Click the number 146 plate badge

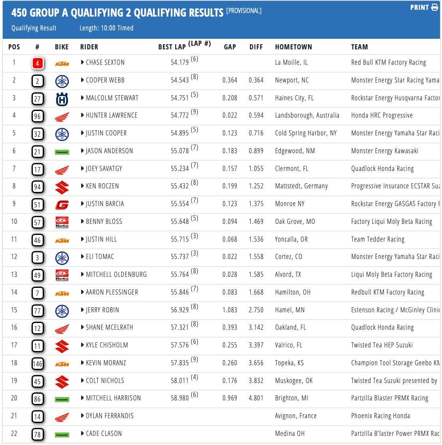tap(37, 364)
